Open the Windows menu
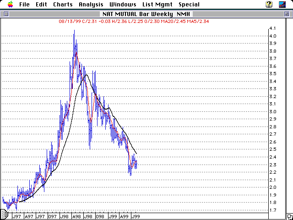 (x=123, y=5)
